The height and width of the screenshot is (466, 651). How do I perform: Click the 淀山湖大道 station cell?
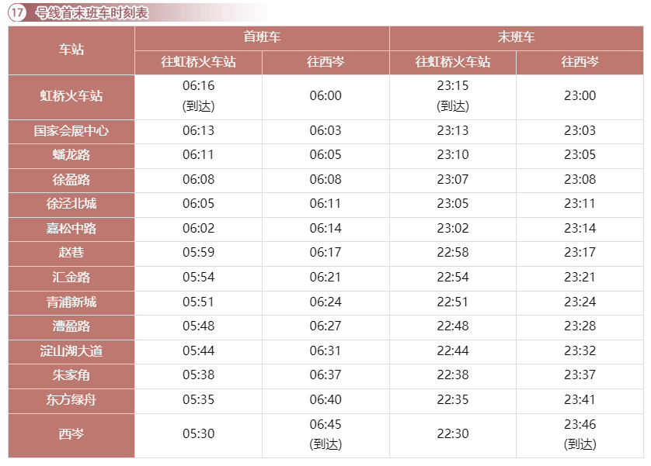pos(71,351)
